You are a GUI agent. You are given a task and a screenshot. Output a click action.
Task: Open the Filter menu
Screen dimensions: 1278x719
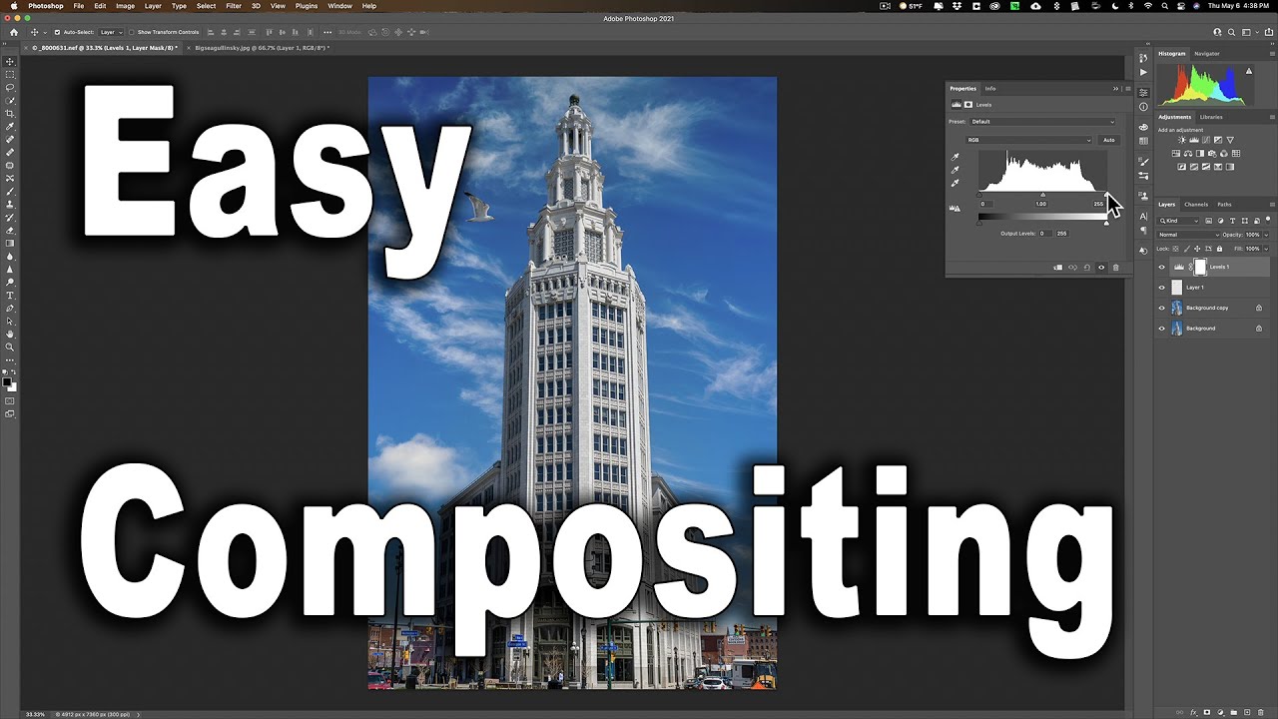coord(233,6)
